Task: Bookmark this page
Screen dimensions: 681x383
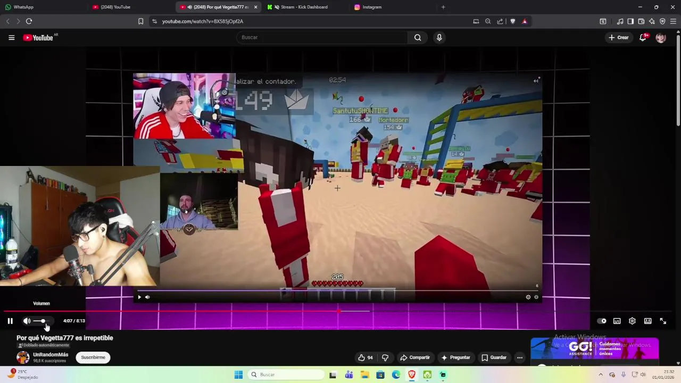Action: [140, 21]
